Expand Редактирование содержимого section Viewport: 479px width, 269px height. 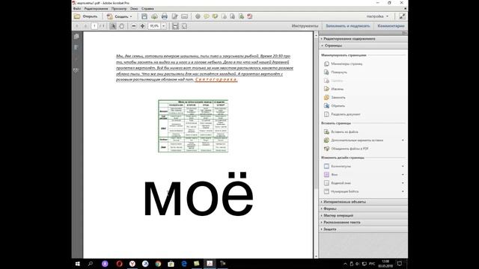point(363,39)
